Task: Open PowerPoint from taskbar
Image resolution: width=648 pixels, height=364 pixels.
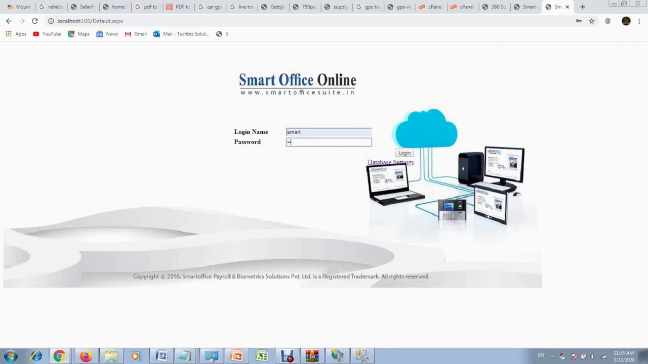Action: [236, 356]
